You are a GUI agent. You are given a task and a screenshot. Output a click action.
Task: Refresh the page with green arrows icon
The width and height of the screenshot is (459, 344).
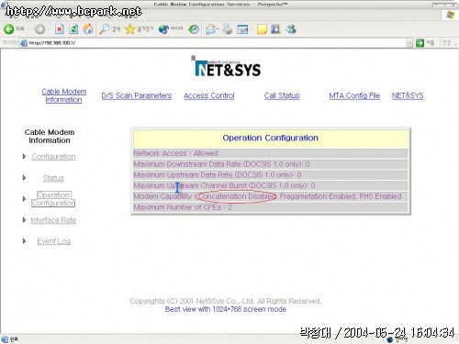coord(73,29)
